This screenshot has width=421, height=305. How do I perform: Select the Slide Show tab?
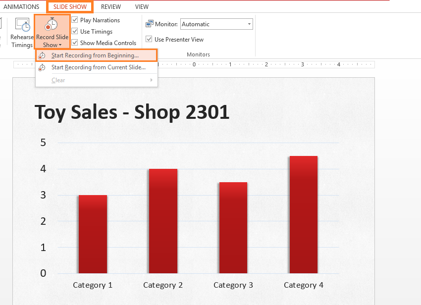tap(70, 7)
